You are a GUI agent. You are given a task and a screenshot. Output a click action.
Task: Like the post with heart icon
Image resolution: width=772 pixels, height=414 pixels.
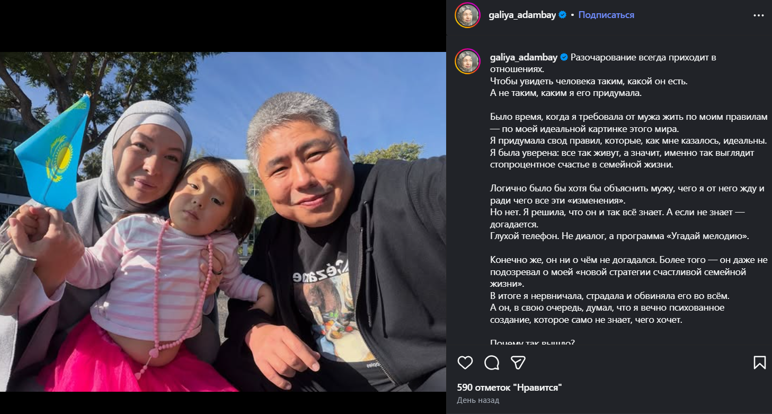coord(465,363)
